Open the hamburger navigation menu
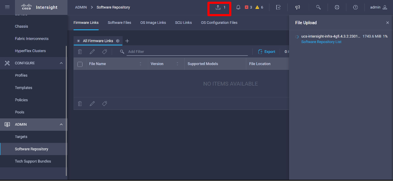Screen dimensions: 393x181 pyautogui.click(x=7, y=7)
